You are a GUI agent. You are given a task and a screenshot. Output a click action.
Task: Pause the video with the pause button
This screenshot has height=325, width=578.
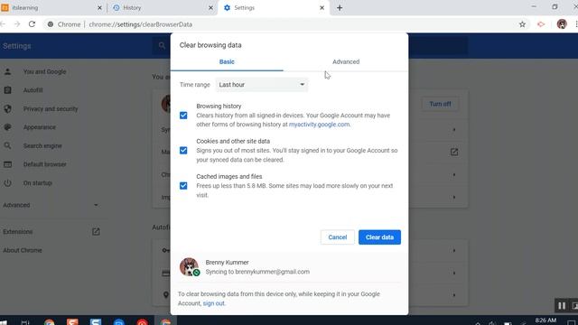click(562, 306)
